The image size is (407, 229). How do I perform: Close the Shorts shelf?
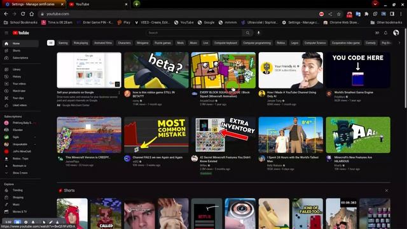(387, 191)
